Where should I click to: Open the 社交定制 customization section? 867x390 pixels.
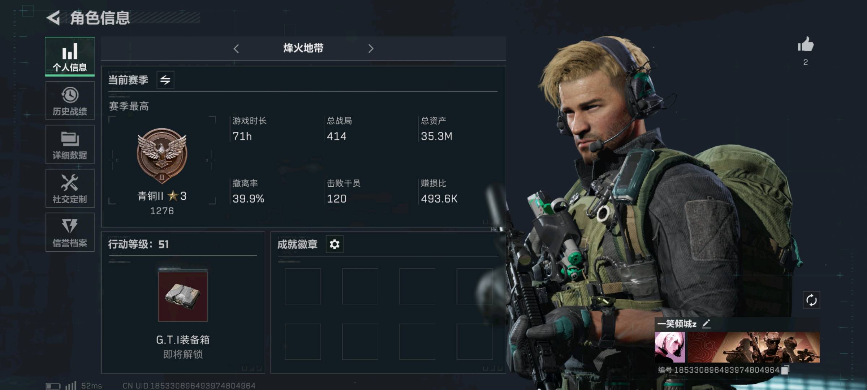click(70, 188)
